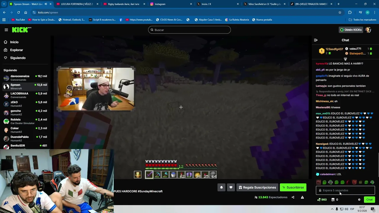Show hidden system tray icons chevron

tap(332, 209)
